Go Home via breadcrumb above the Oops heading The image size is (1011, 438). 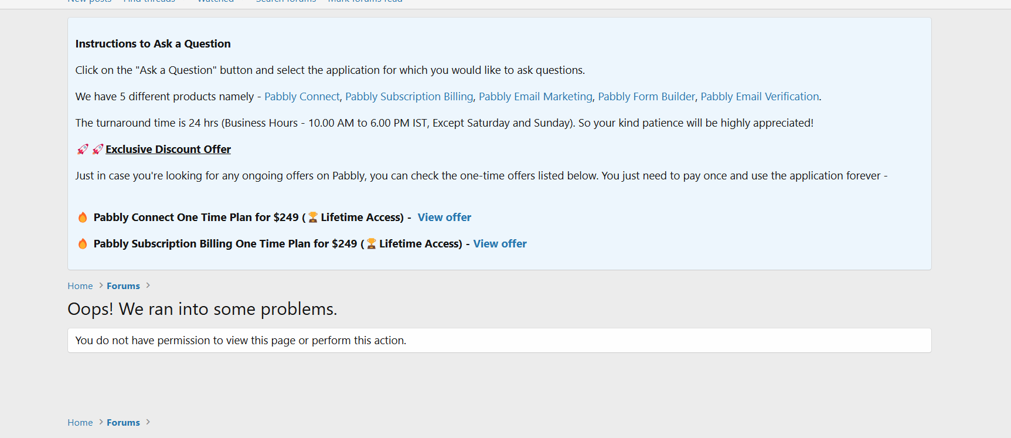[x=80, y=286]
